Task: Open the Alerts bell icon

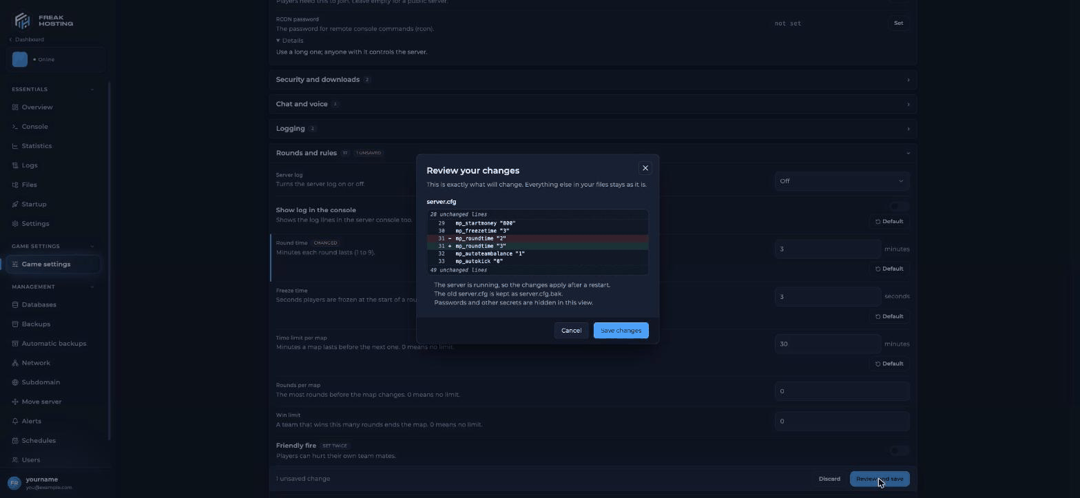Action: (15, 421)
